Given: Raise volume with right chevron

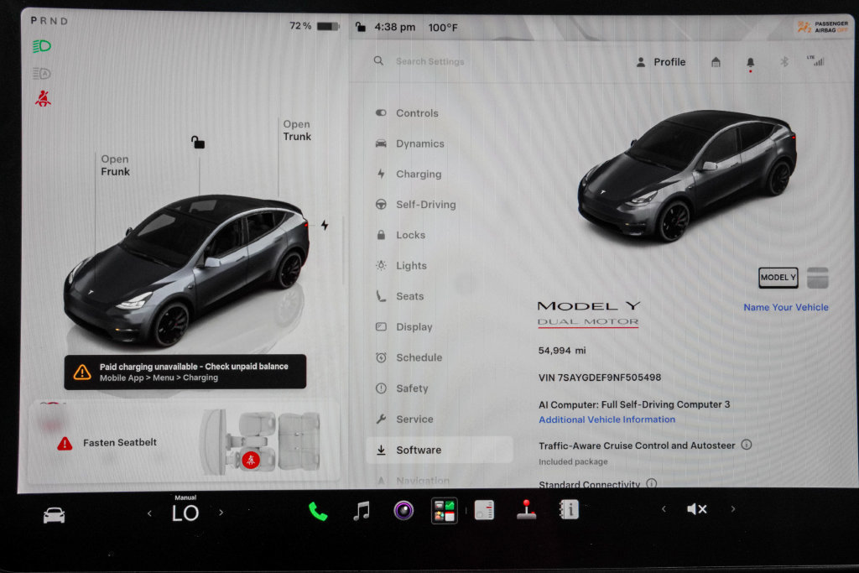Looking at the screenshot, I should (x=733, y=509).
